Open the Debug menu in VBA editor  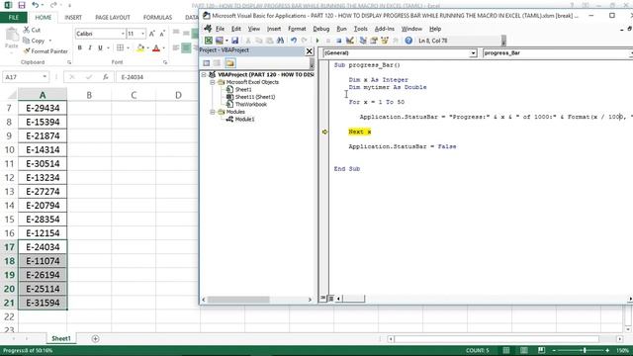320,29
